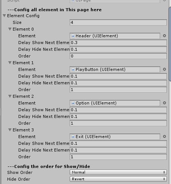The height and width of the screenshot is (184, 171).
Task: Collapse the Element 0 foldout
Action: tap(10, 29)
